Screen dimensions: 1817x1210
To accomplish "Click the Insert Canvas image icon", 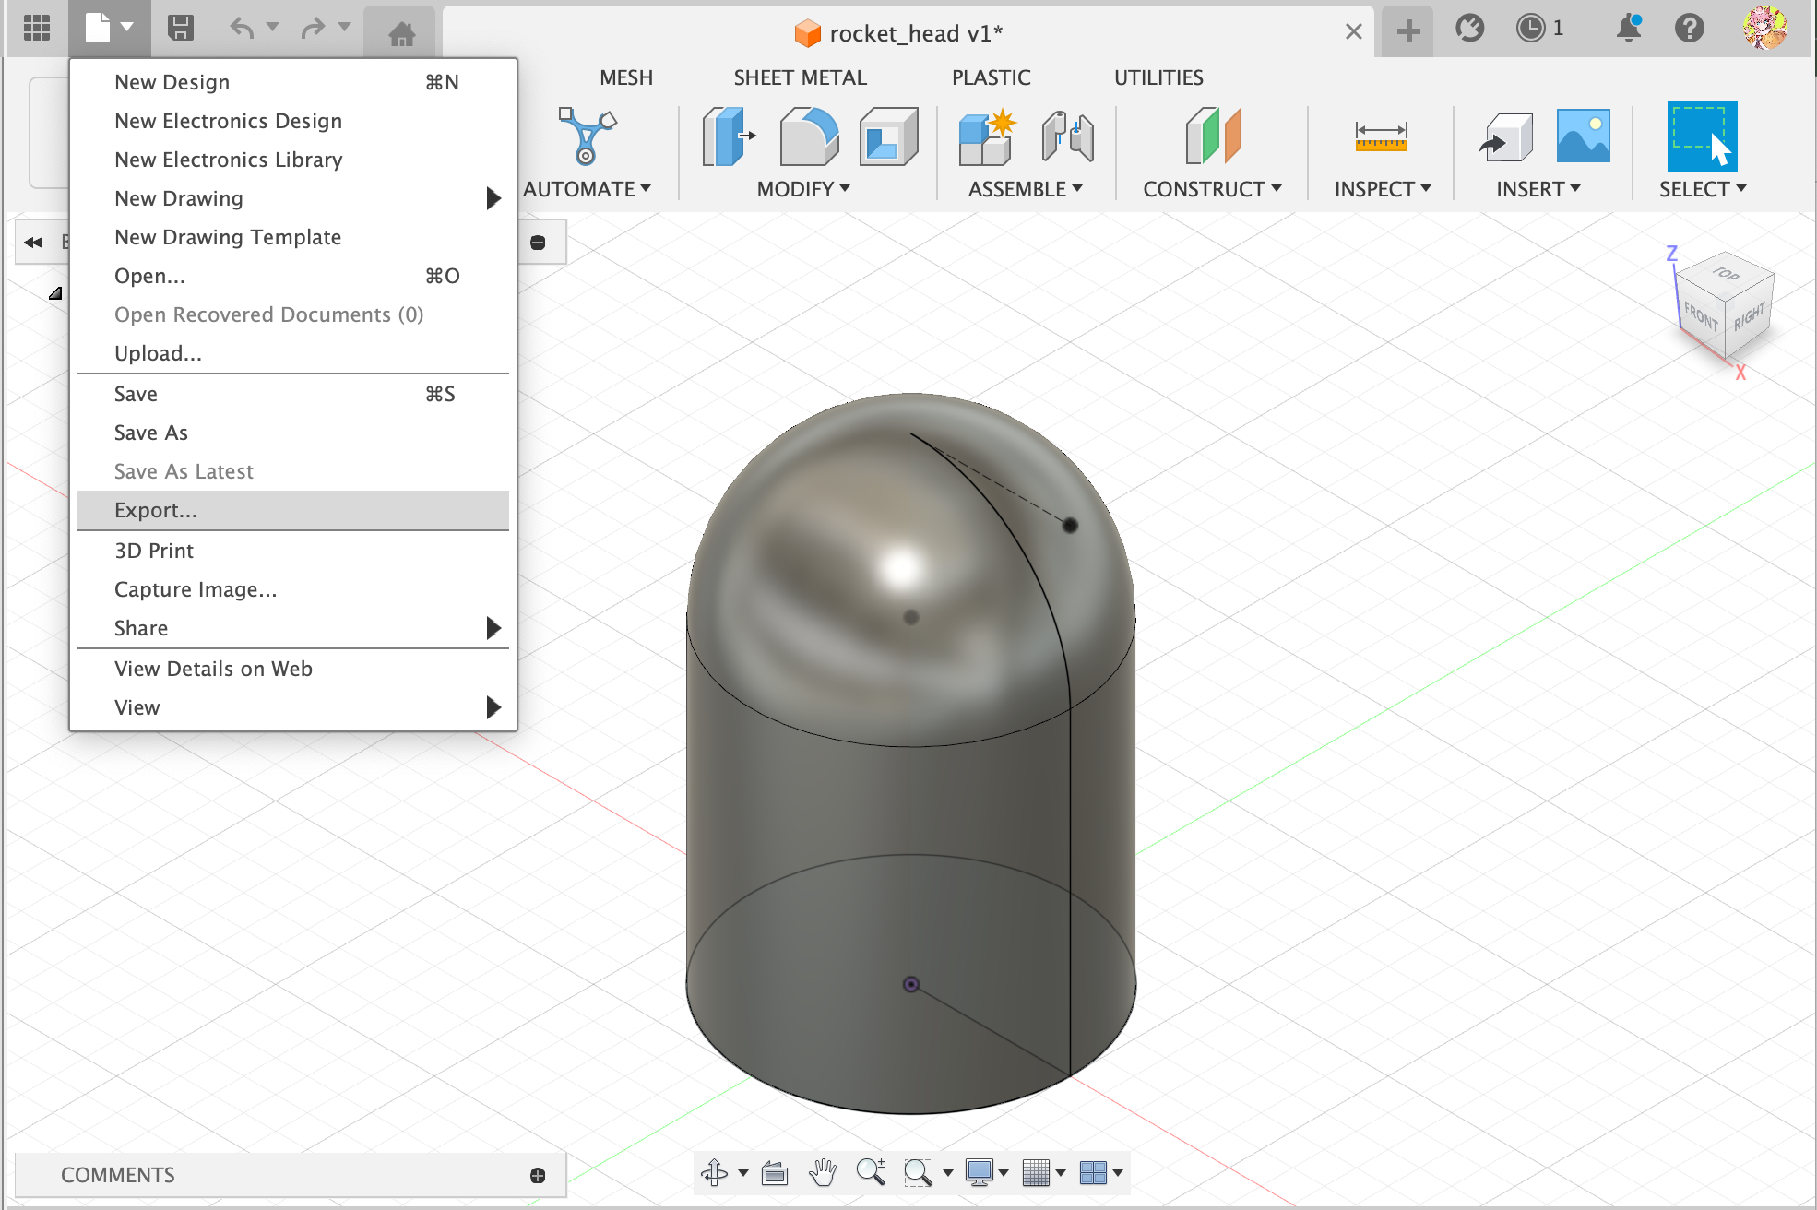I will pyautogui.click(x=1583, y=136).
